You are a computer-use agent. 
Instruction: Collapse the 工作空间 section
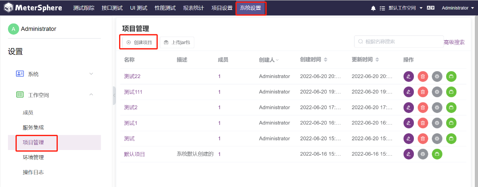click(x=54, y=95)
